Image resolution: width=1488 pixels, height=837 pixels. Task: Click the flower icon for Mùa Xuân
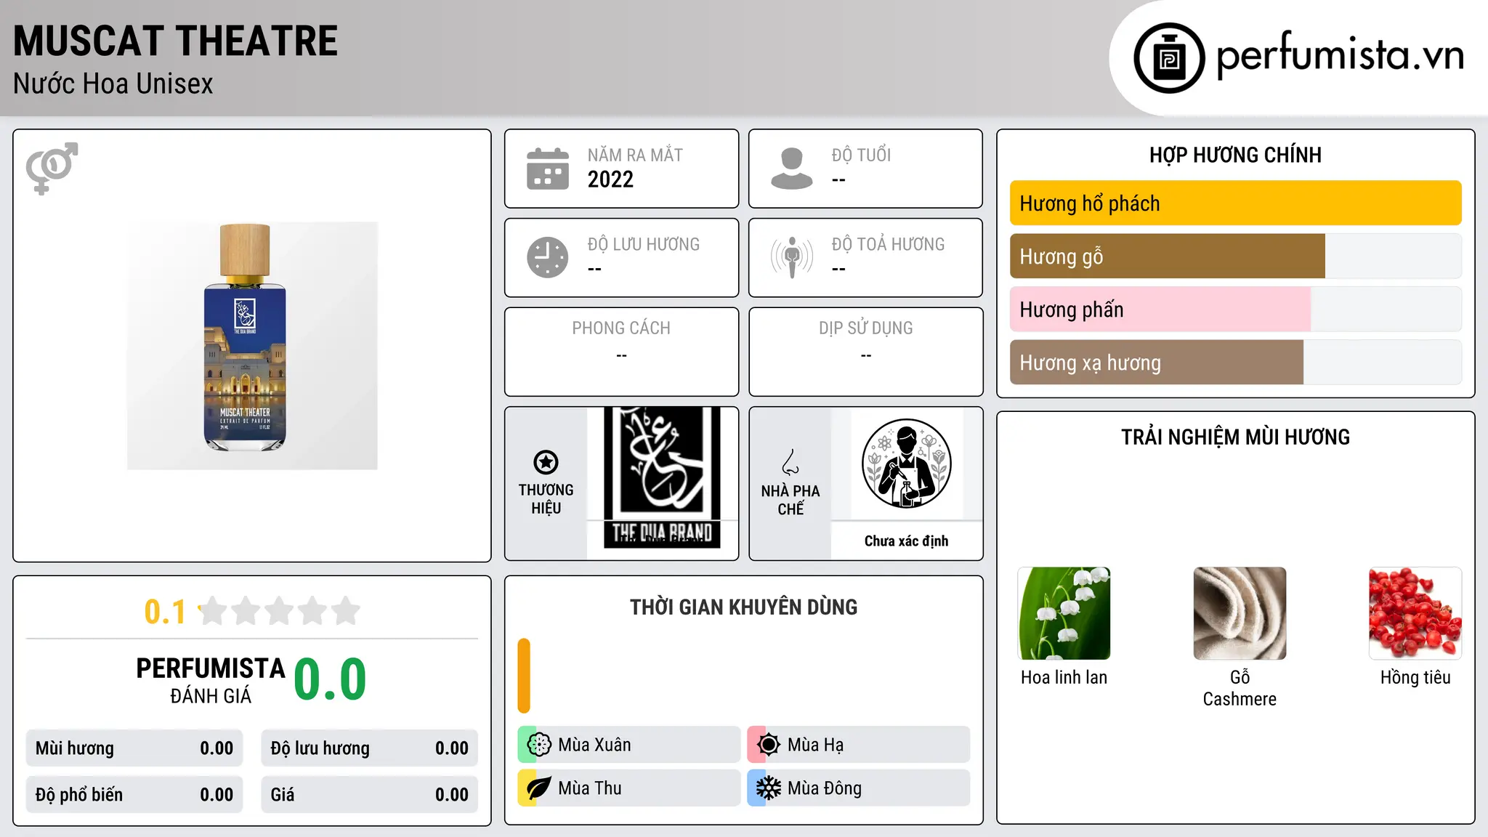point(539,745)
